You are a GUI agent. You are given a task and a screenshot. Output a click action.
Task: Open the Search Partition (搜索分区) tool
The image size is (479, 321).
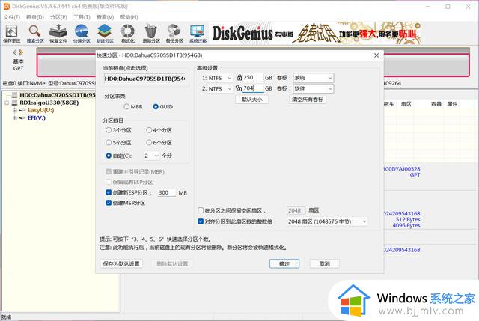tap(35, 34)
